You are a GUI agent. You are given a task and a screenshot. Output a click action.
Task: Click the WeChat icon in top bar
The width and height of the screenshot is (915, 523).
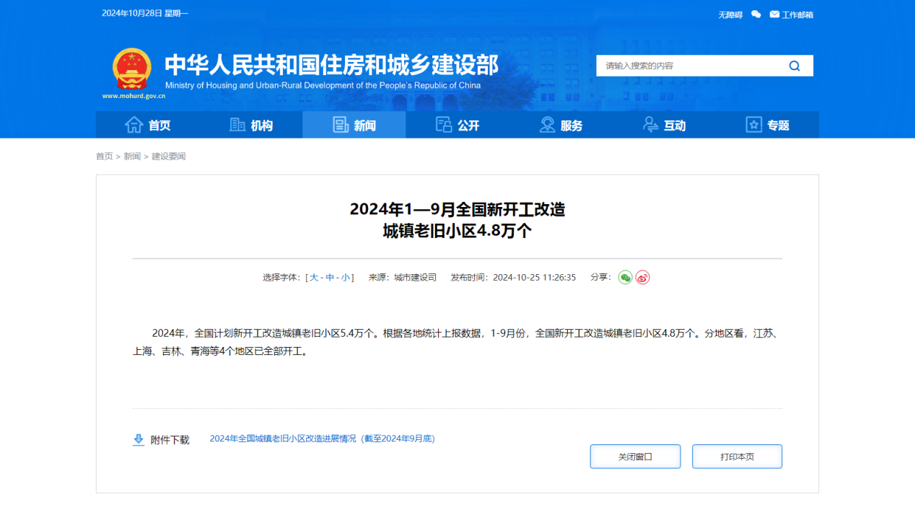[x=756, y=14]
